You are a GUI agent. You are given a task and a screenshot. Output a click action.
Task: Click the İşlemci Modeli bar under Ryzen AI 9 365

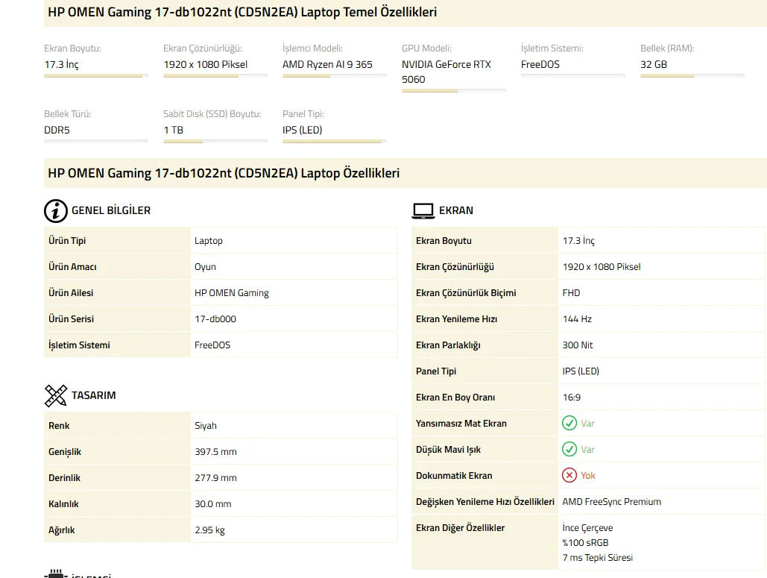tap(335, 76)
